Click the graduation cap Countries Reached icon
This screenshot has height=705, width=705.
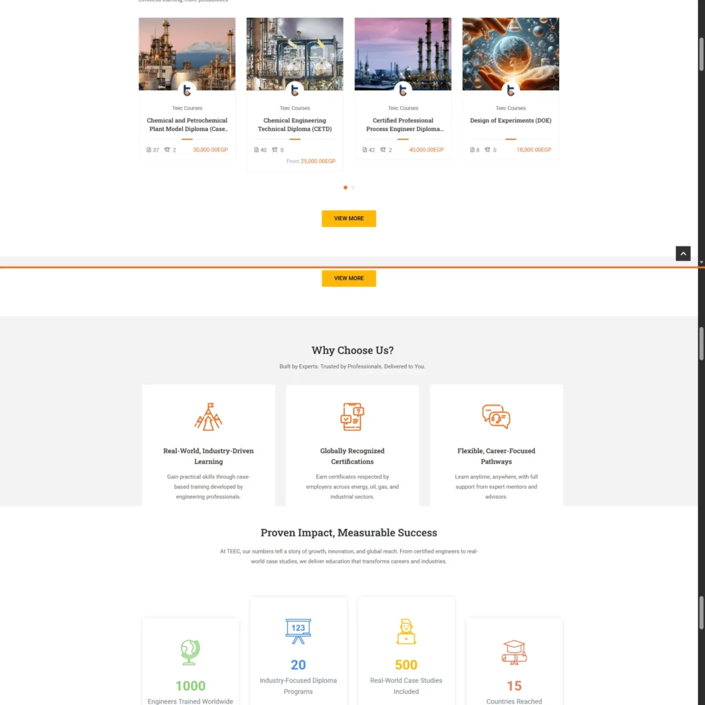click(514, 652)
